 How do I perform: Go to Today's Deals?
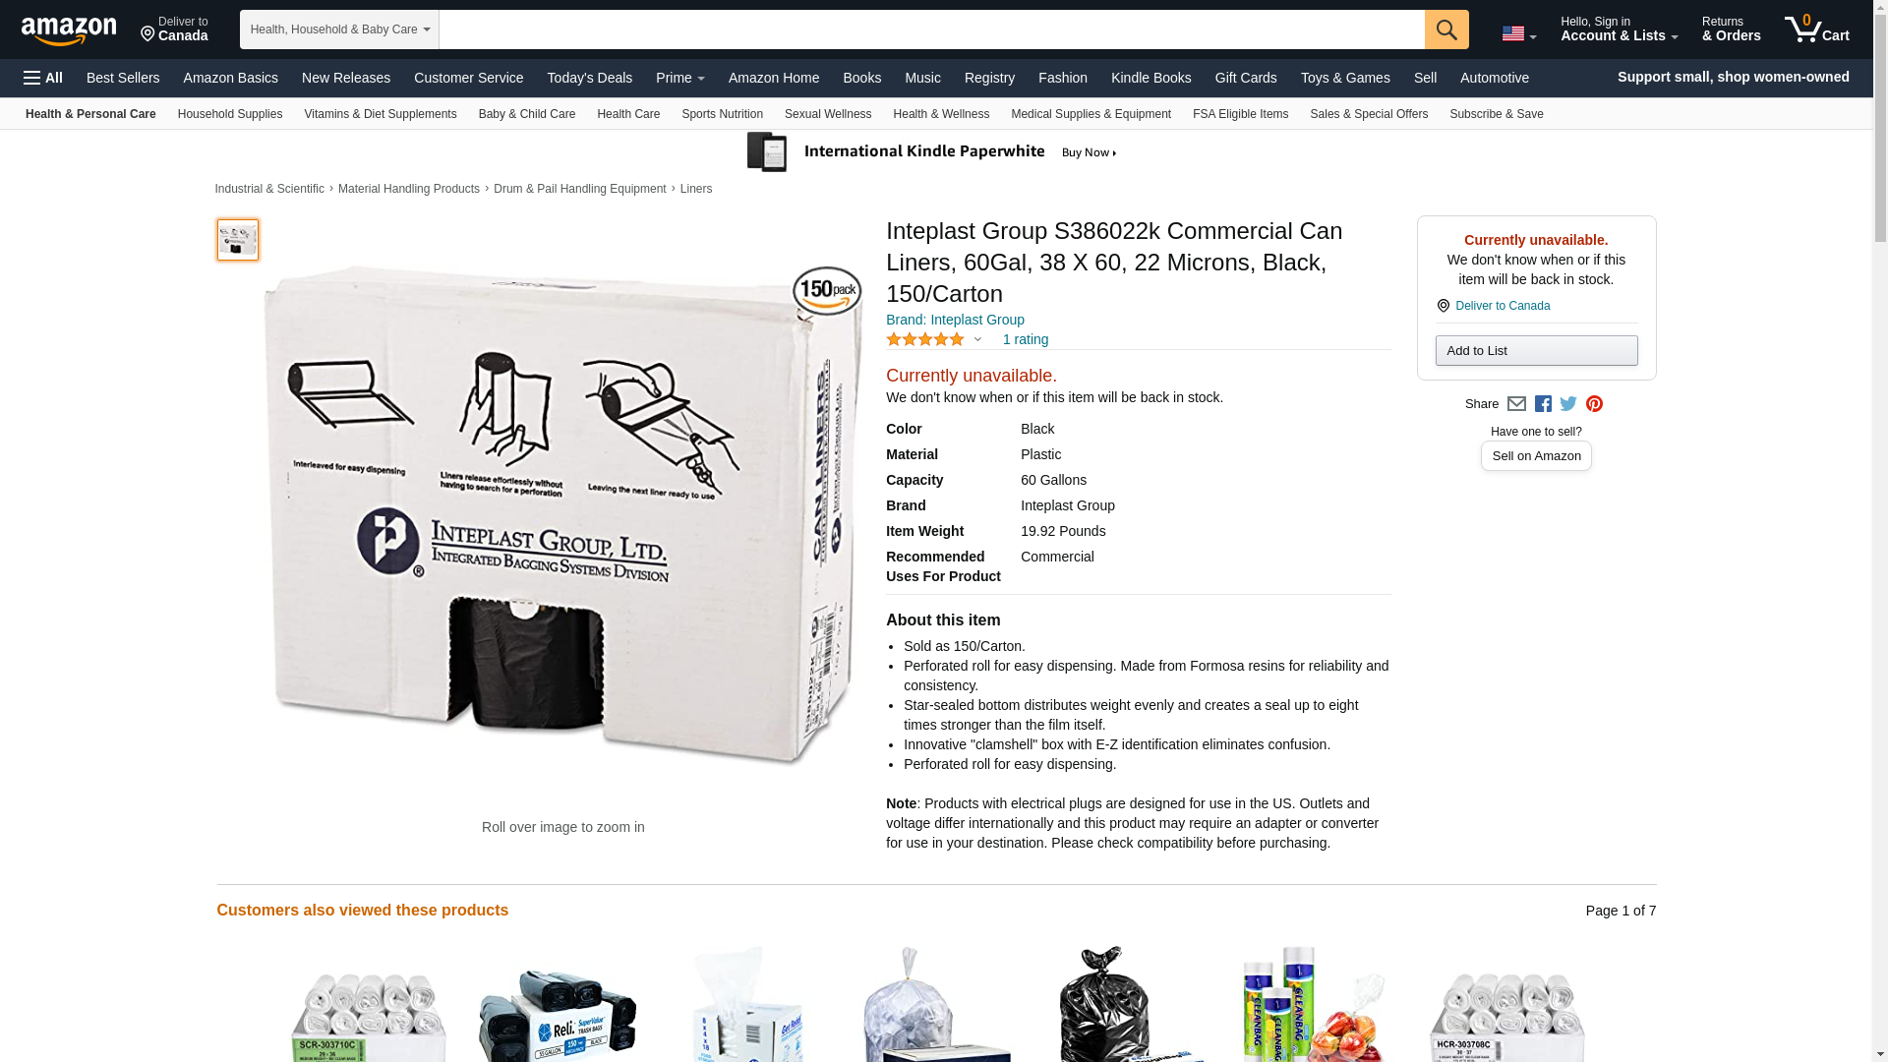pos(589,78)
